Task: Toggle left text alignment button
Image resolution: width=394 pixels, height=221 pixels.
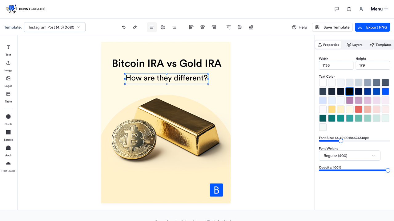Action: 152,27
